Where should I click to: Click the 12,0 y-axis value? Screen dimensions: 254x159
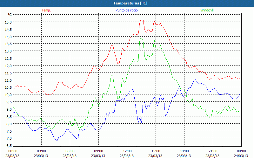(8, 66)
